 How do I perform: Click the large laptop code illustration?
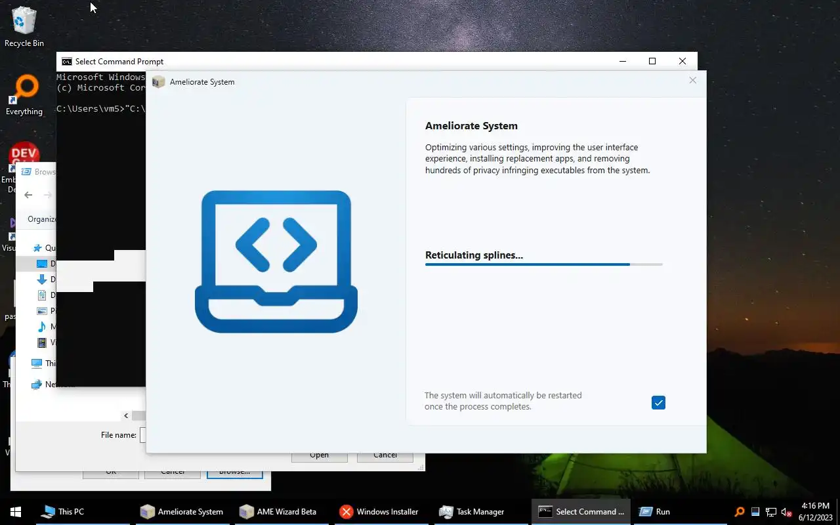point(276,261)
